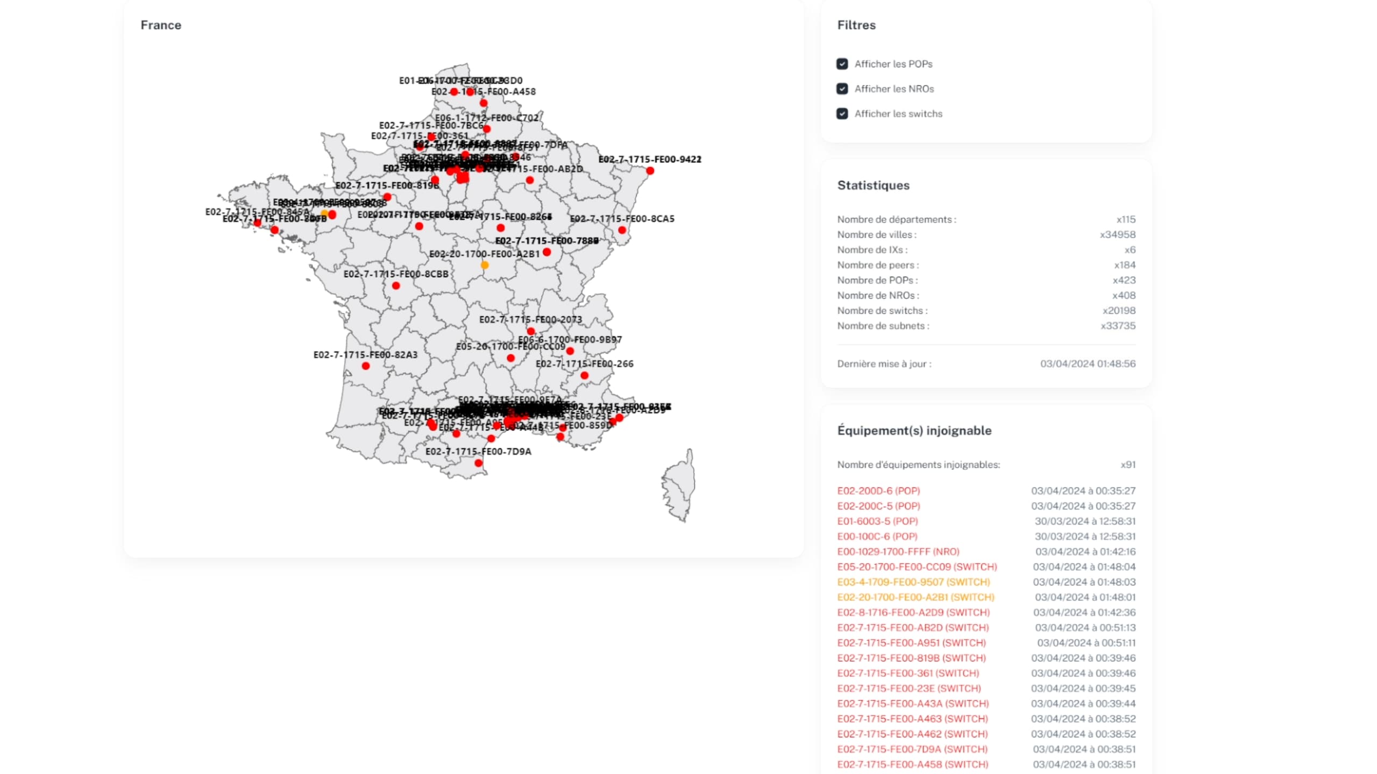Click the E02-8-1716-FE00-A2D9 (SWITCH) link
The width and height of the screenshot is (1377, 774).
point(913,612)
